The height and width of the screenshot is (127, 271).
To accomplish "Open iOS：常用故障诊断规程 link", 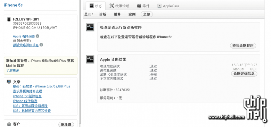I will pos(30,106).
